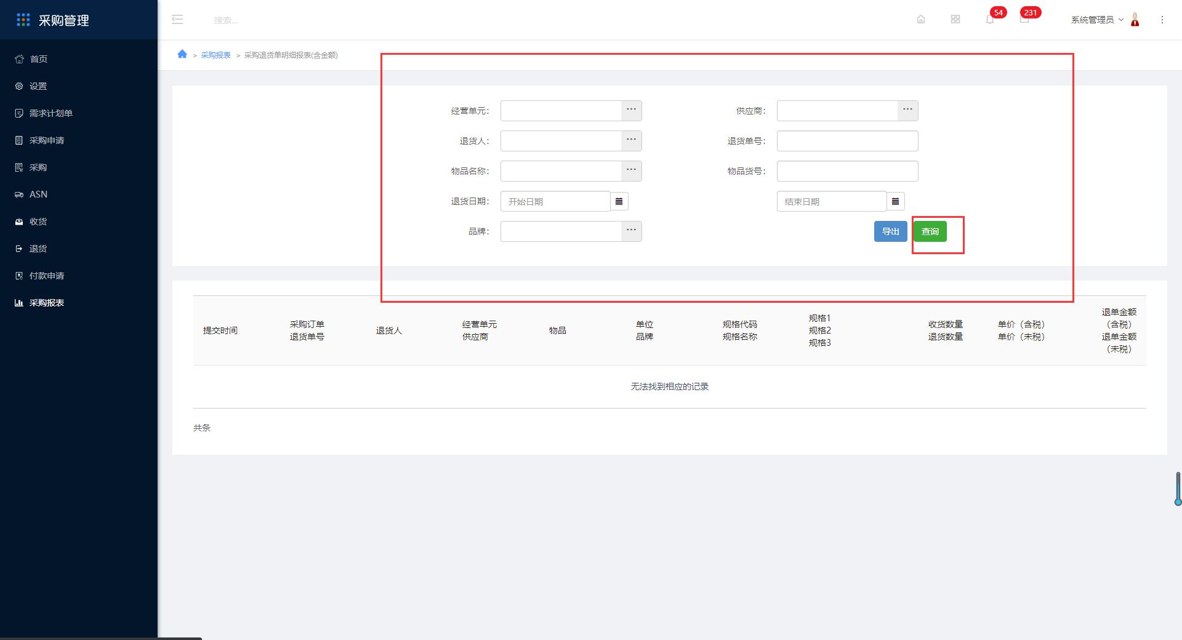
Task: Go to 采购报表 breadcrumb link
Action: tap(215, 55)
